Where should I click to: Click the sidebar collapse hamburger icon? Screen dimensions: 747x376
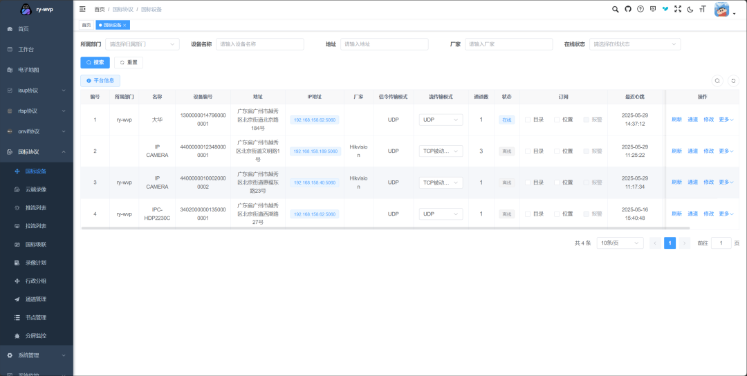[83, 9]
